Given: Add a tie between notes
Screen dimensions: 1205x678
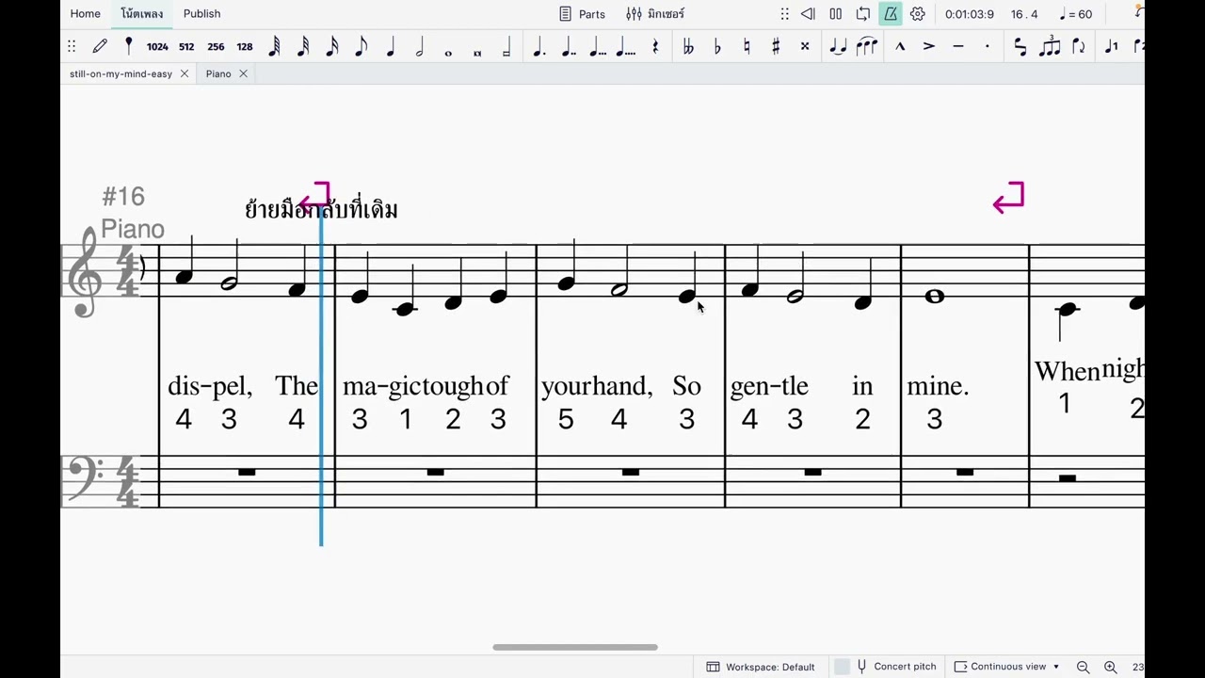Looking at the screenshot, I should [838, 46].
